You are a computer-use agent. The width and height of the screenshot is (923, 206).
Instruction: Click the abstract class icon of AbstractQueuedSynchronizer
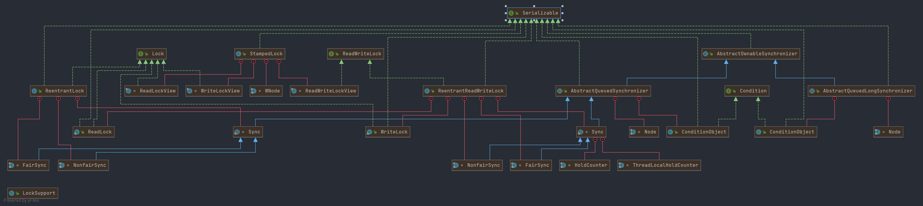559,91
